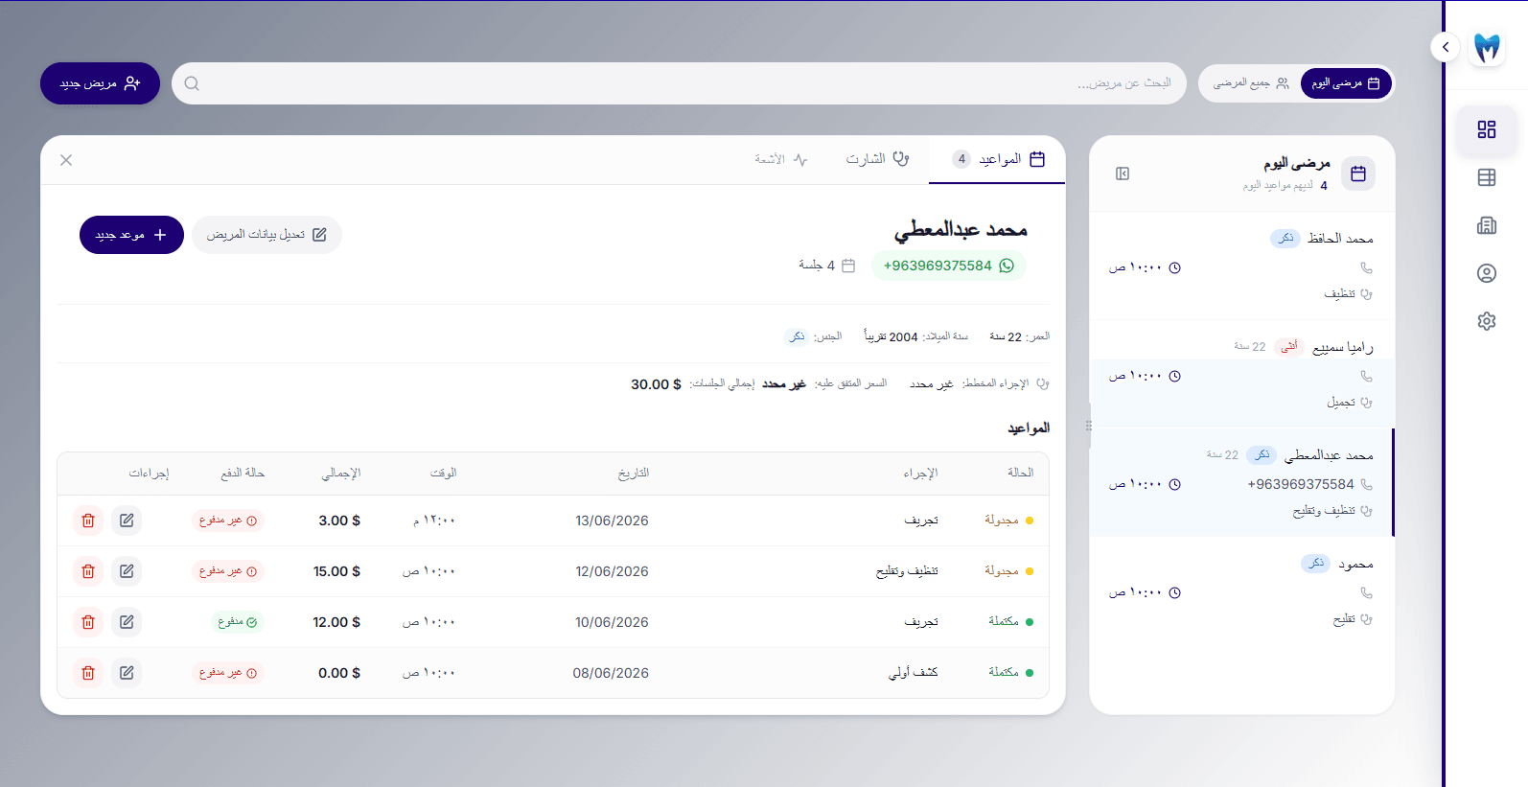Edit the 10/06/2026 appointment

tap(127, 622)
